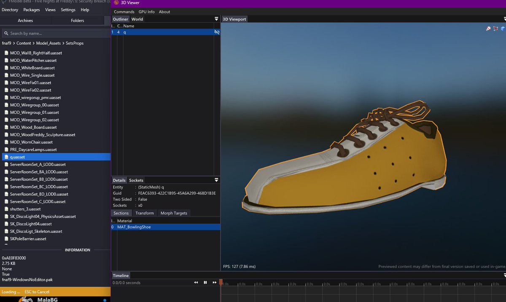Navigate to Model_Assets in breadcrumb path
This screenshot has height=302, width=506.
tap(48, 43)
